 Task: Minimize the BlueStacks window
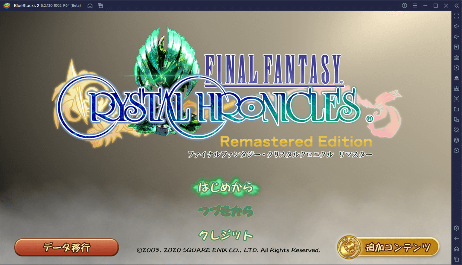pos(425,5)
